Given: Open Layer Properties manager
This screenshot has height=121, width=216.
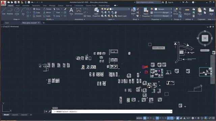Looking at the screenshot, I should pyautogui.click(x=96, y=12).
